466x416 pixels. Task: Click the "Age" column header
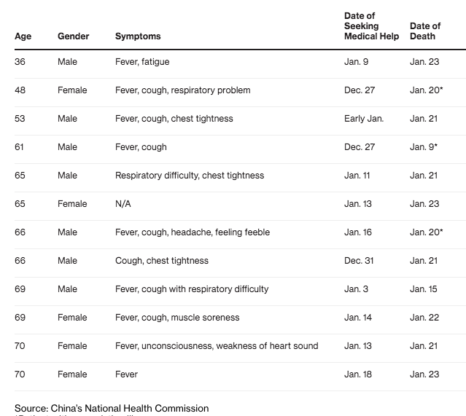click(x=21, y=36)
